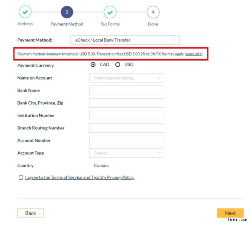Click the Tax Forms checkmark icon
Image resolution: width=251 pixels, height=225 pixels.
[x=110, y=12]
